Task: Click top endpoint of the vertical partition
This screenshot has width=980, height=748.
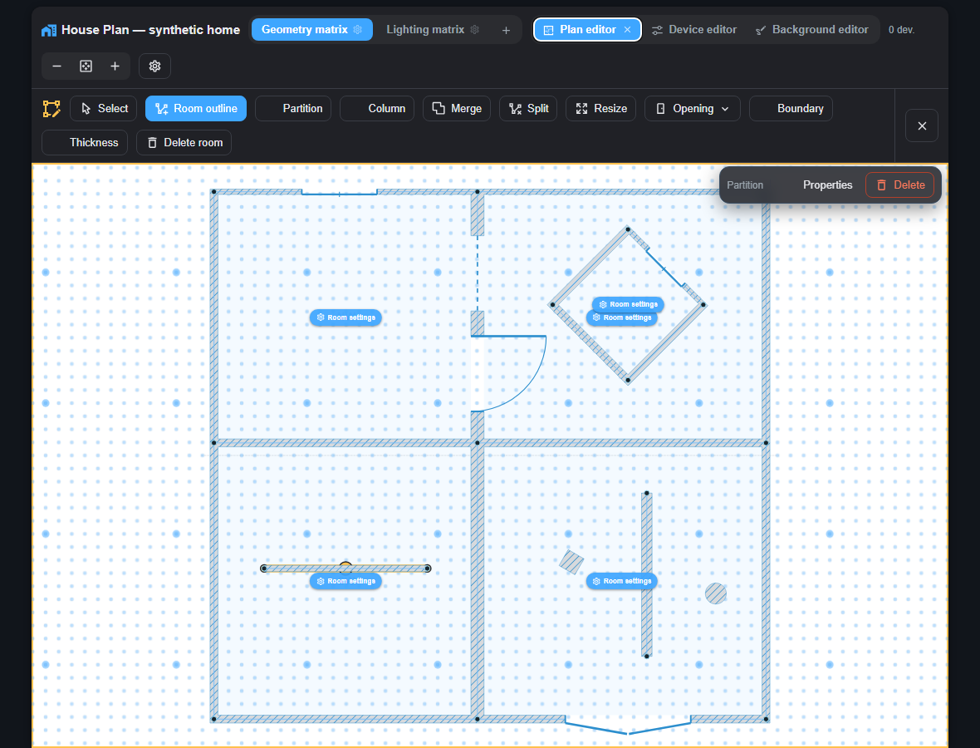Action: [x=647, y=494]
